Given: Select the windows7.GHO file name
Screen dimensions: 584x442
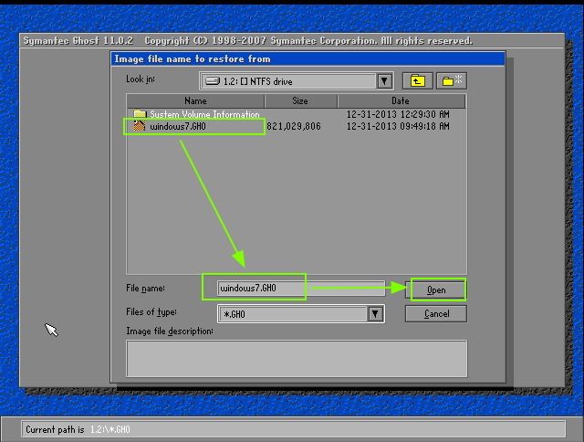Looking at the screenshot, I should pos(178,126).
